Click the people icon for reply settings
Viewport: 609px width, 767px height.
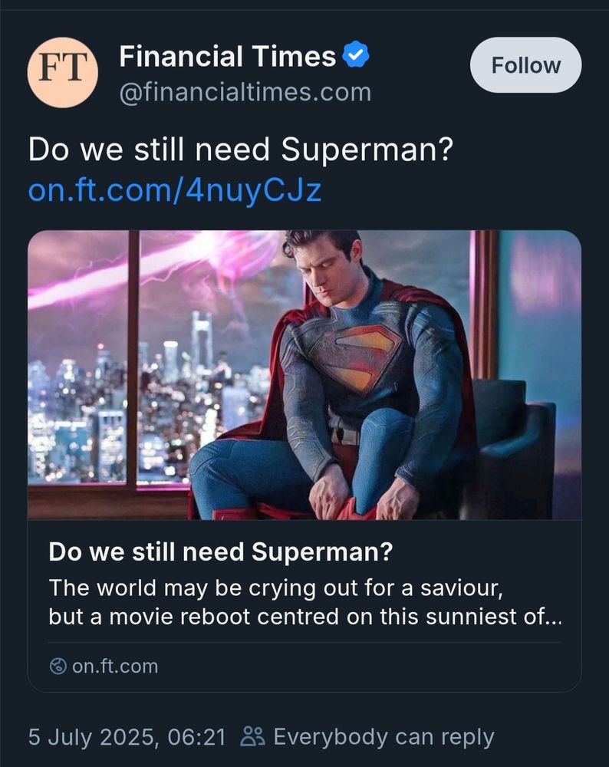pyautogui.click(x=252, y=737)
